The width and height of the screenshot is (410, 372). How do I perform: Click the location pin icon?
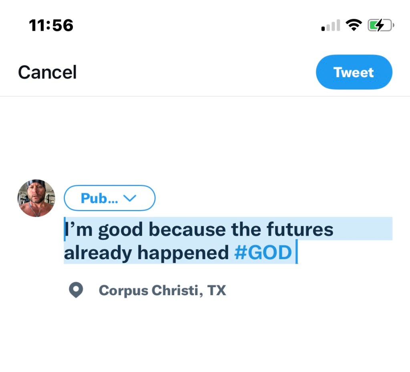76,290
